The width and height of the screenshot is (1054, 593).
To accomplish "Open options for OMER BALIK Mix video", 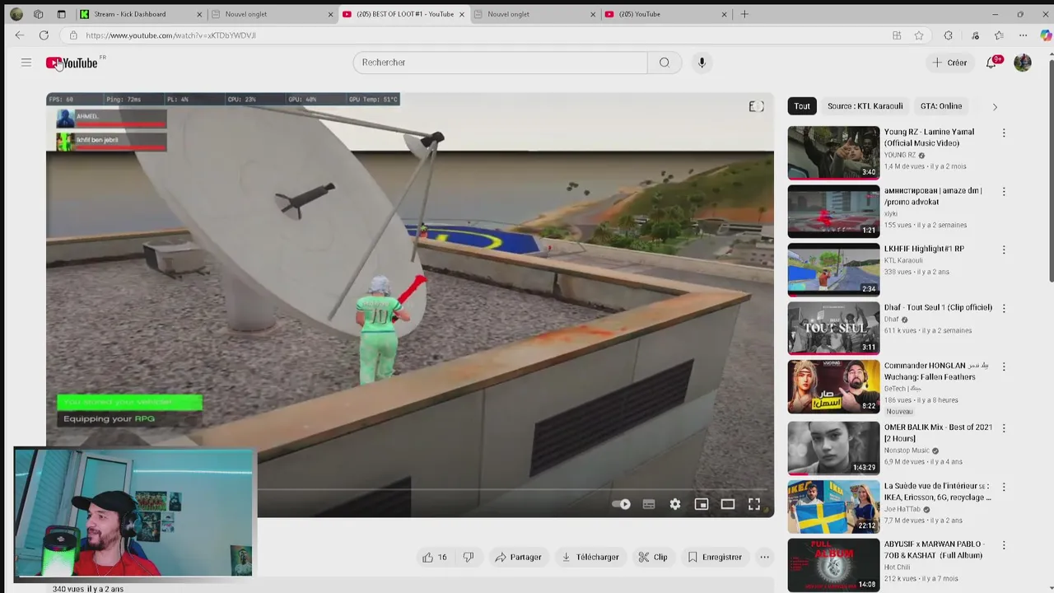I will (x=1003, y=428).
